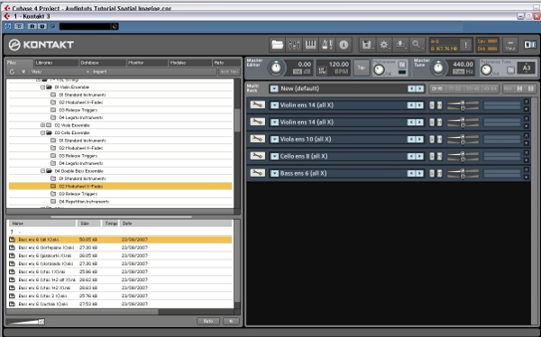Toggle the Metronome On button
This screenshot has height=337, width=541.
pyautogui.click(x=402, y=65)
